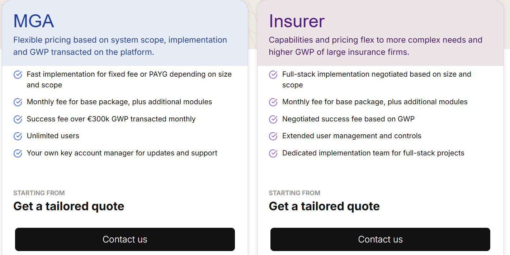Click the MGA pricing description text
Viewport: 510px width, 255px height.
click(119, 46)
